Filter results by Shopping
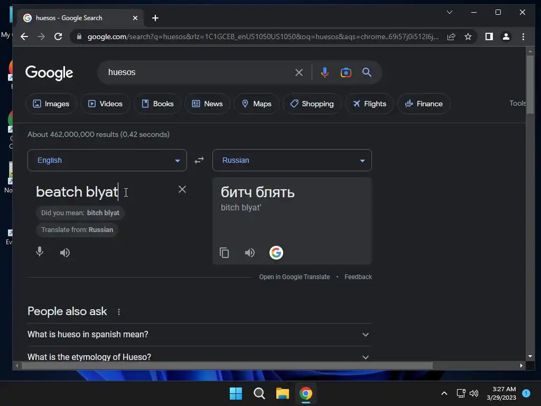Viewport: 541px width, 406px height. [312, 104]
